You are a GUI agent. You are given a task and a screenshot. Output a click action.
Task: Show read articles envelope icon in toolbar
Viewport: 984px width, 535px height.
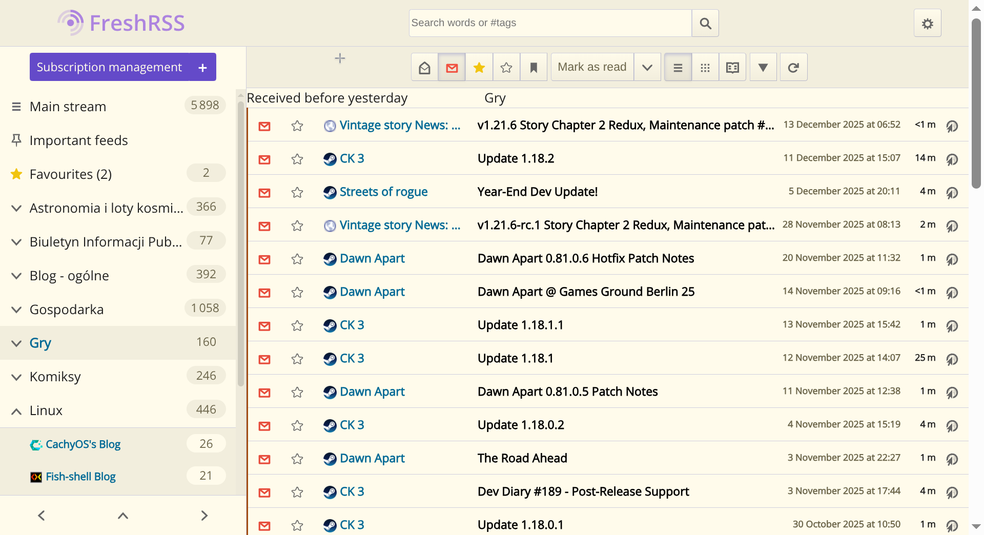(x=424, y=67)
